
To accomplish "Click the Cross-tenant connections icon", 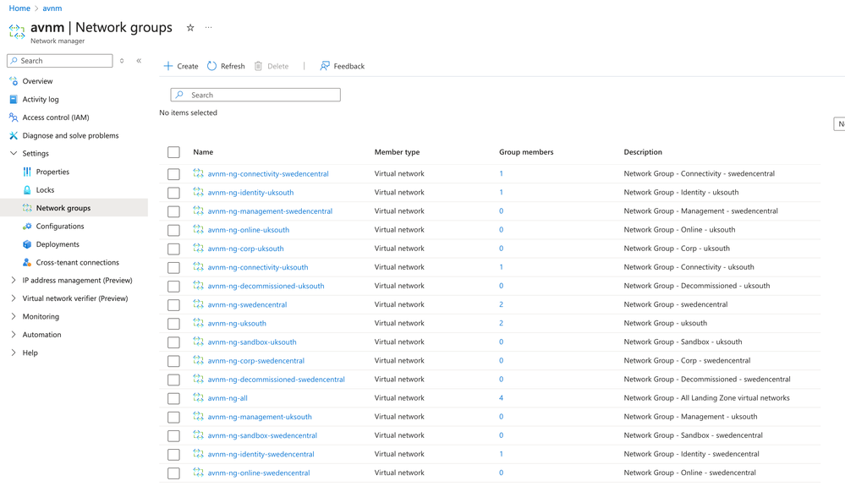I will [27, 262].
